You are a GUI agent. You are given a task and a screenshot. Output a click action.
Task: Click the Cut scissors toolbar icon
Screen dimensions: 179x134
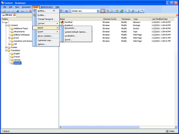[18, 11]
